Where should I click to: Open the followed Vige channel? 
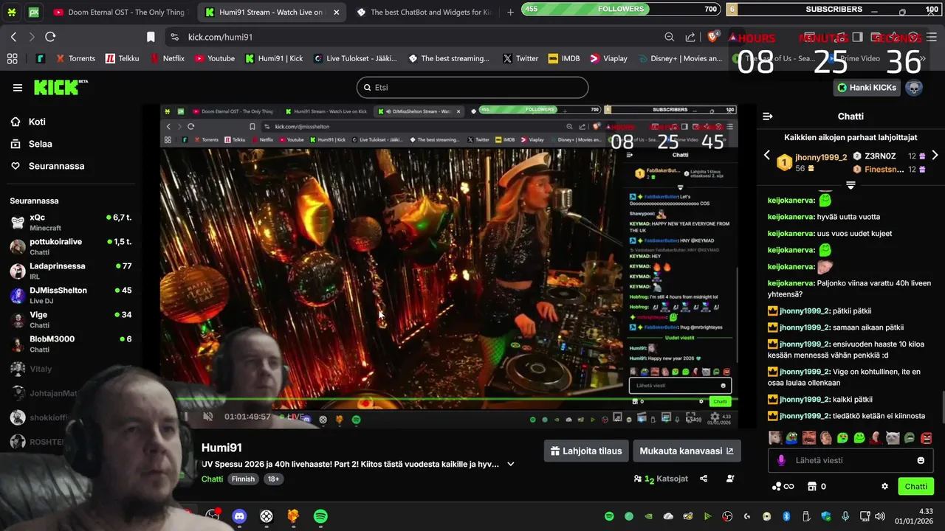click(71, 319)
